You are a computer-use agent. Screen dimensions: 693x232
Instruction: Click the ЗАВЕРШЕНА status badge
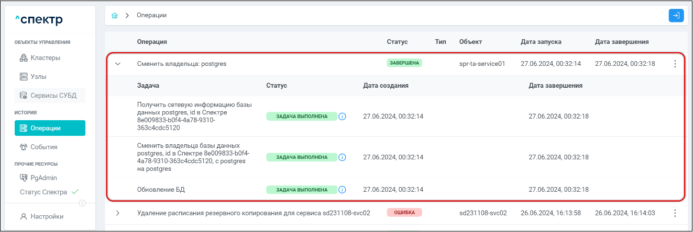pos(404,63)
